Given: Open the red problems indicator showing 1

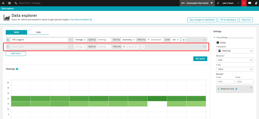Looking at the screenshot, I should [244, 3].
